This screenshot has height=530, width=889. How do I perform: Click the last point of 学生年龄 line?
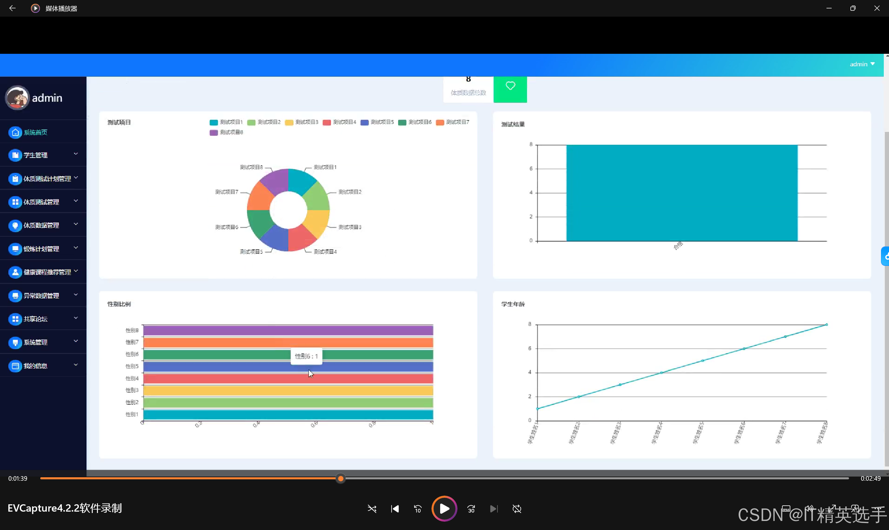826,325
